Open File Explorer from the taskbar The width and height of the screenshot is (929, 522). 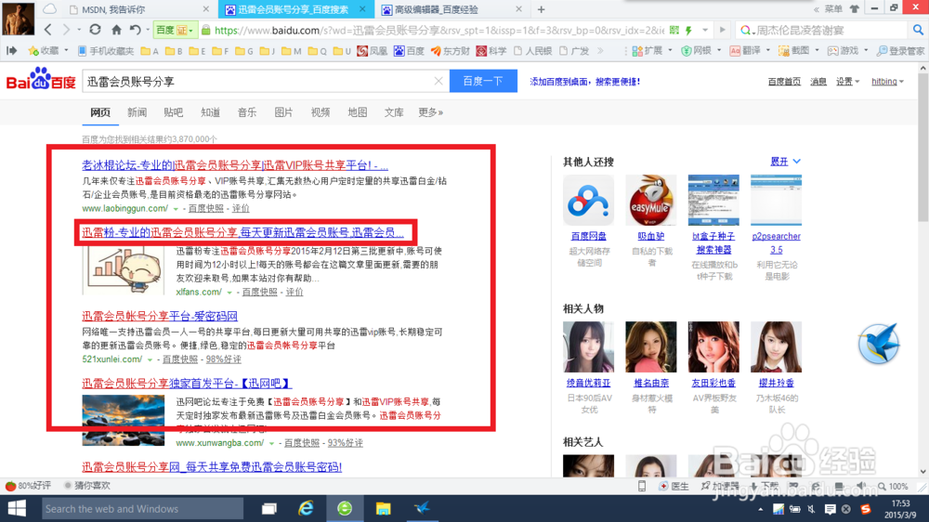point(384,508)
